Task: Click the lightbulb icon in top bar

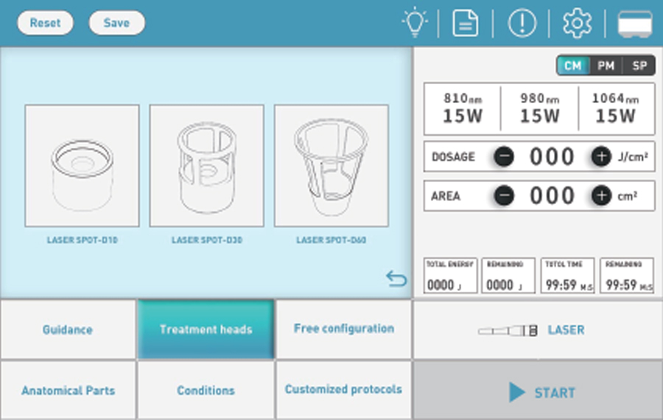Action: (415, 24)
